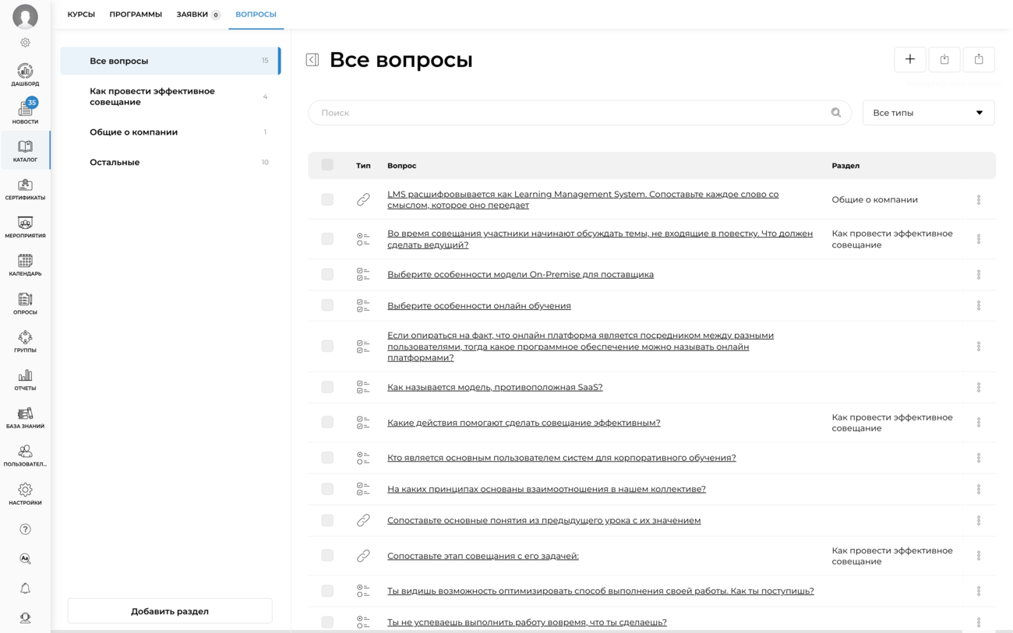
Task: Open row menu for Выберите особенности модели On-Premise
Action: pyautogui.click(x=979, y=274)
